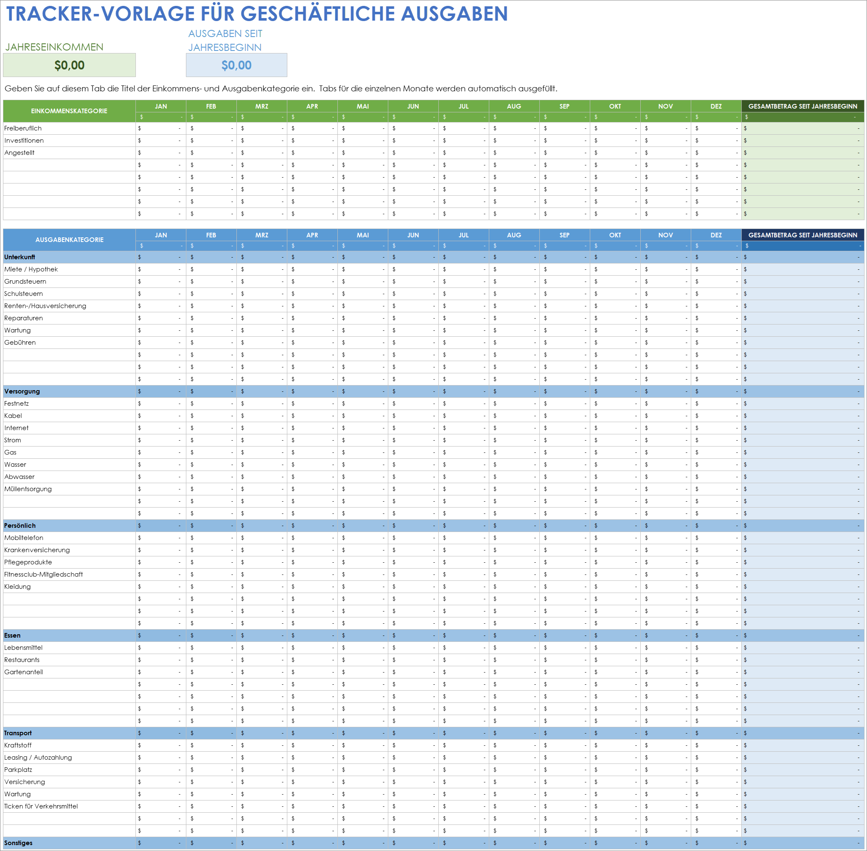Click the year-to-date total for the Investitionen row
The height and width of the screenshot is (851, 867).
click(x=803, y=140)
